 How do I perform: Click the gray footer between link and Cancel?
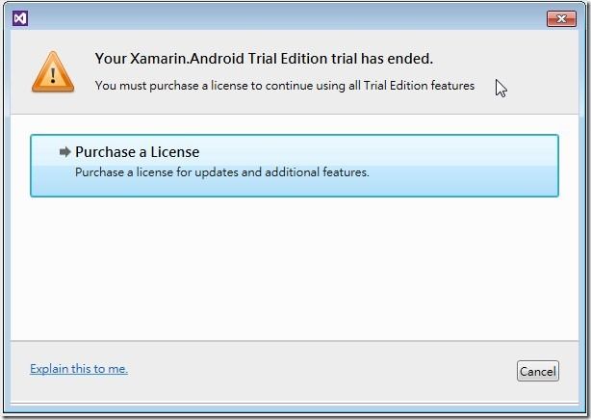tap(321, 371)
